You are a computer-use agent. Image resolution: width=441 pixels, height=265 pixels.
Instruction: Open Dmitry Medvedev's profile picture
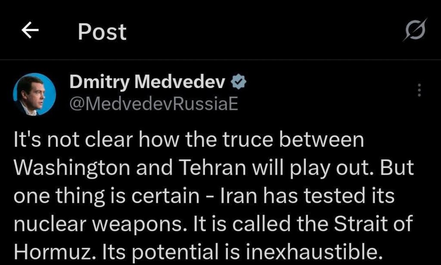pyautogui.click(x=34, y=94)
